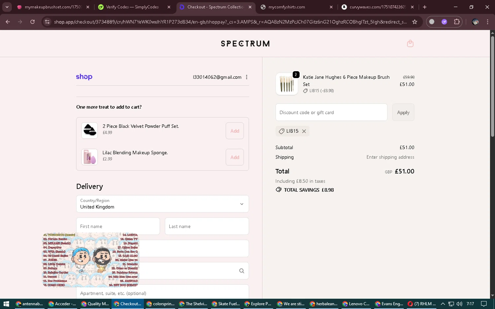Focus the Discount code or gift card field
The width and height of the screenshot is (495, 309).
(331, 112)
